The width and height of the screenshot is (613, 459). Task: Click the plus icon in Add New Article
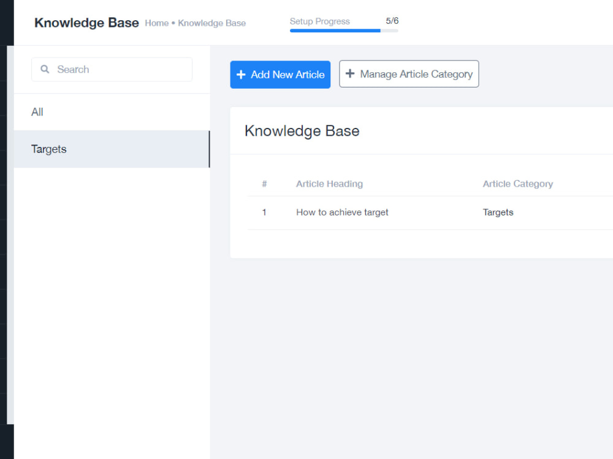pos(241,75)
